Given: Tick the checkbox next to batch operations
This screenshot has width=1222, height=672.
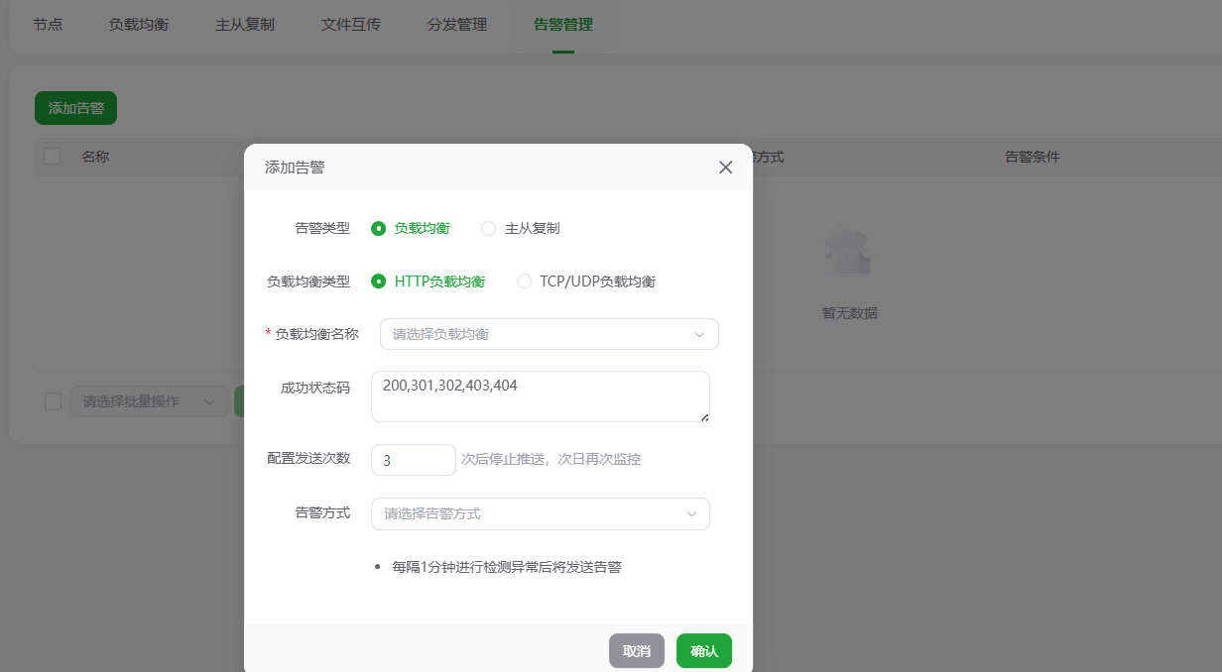Looking at the screenshot, I should coord(53,401).
